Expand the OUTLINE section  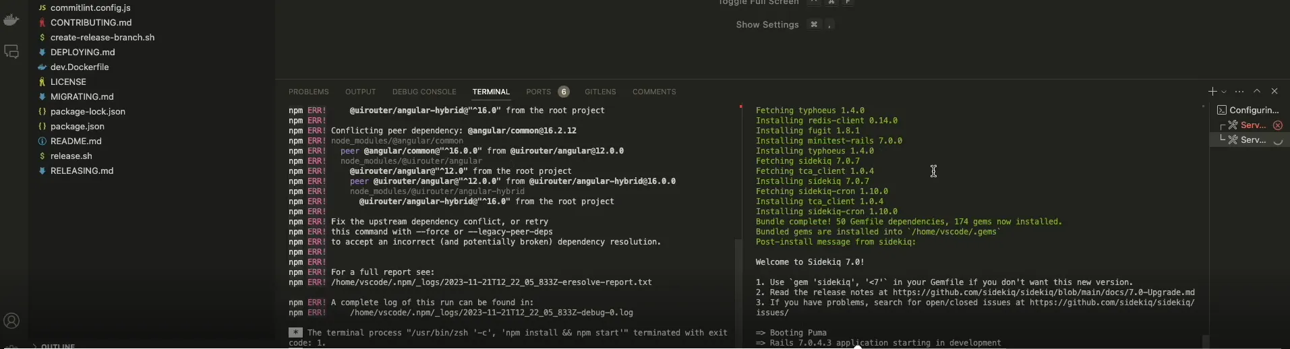click(x=58, y=346)
